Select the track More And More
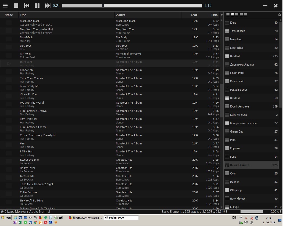Viewport: 283px width, 226px height. pos(110,23)
